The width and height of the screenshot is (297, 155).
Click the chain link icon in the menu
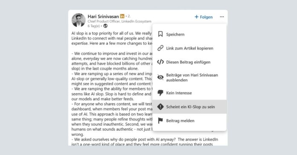160,48
